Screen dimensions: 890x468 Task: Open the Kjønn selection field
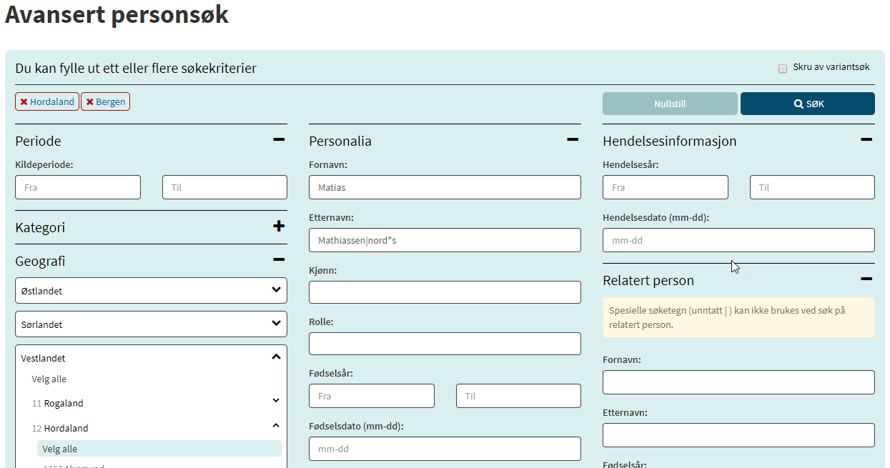(x=445, y=292)
